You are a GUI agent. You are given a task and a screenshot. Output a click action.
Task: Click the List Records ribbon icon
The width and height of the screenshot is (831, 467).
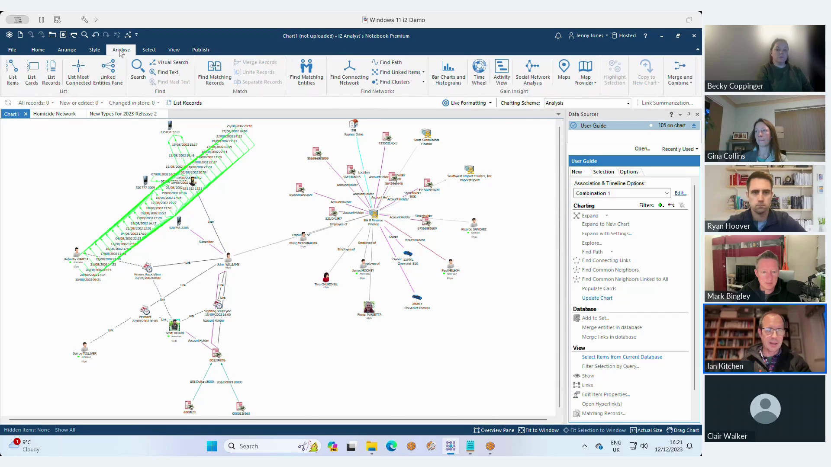pos(51,72)
